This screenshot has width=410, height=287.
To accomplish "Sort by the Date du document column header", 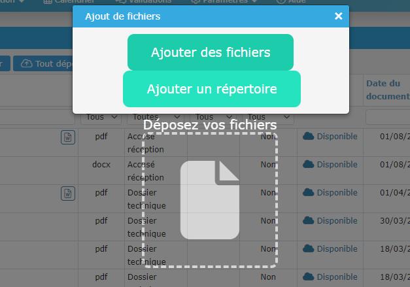I will point(387,90).
